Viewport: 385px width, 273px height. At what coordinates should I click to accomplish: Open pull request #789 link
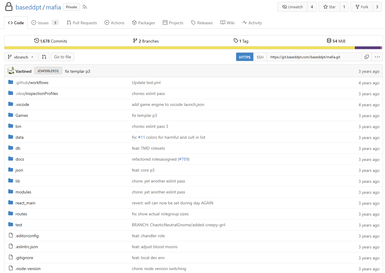tap(183, 159)
